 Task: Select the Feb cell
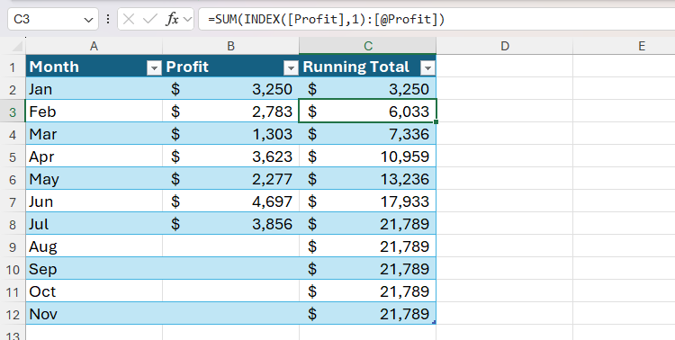94,111
